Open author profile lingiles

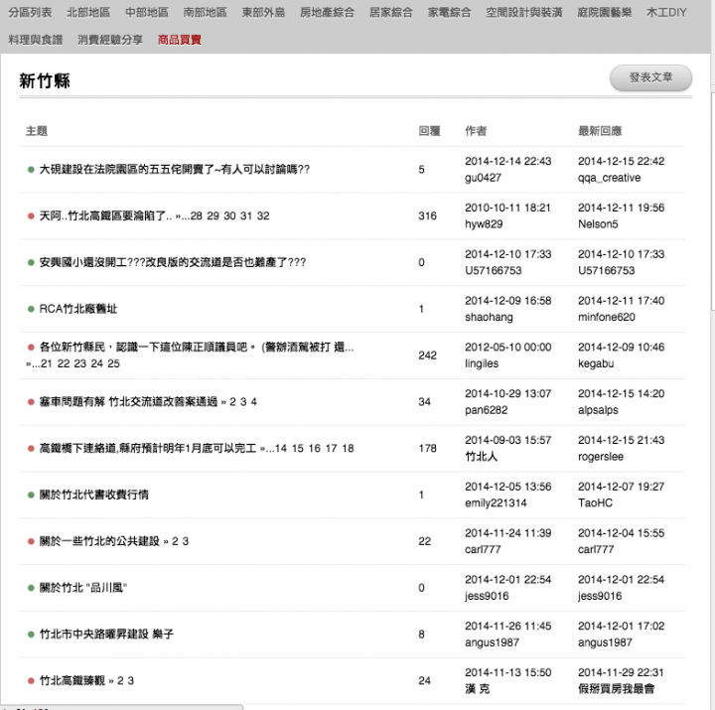pyautogui.click(x=482, y=363)
